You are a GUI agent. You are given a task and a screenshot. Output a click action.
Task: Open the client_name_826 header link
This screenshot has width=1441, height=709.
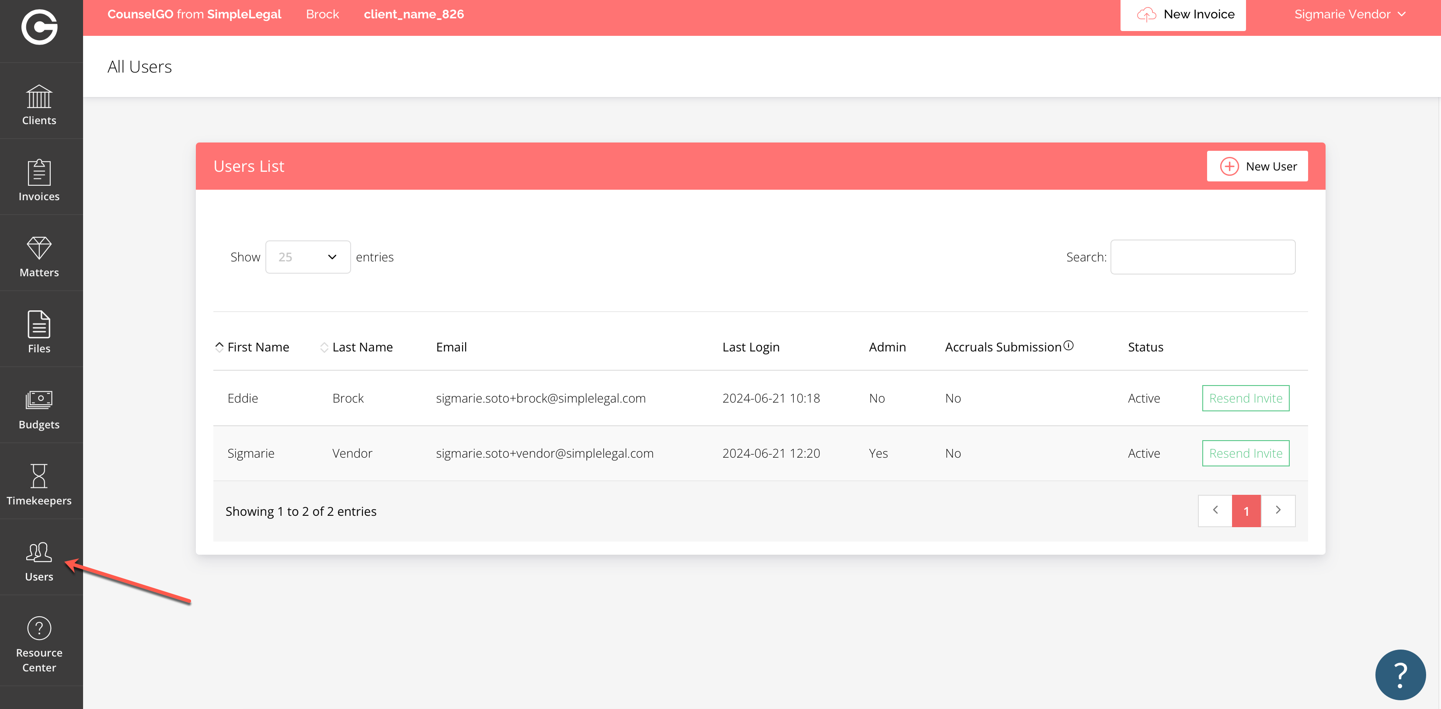(414, 14)
